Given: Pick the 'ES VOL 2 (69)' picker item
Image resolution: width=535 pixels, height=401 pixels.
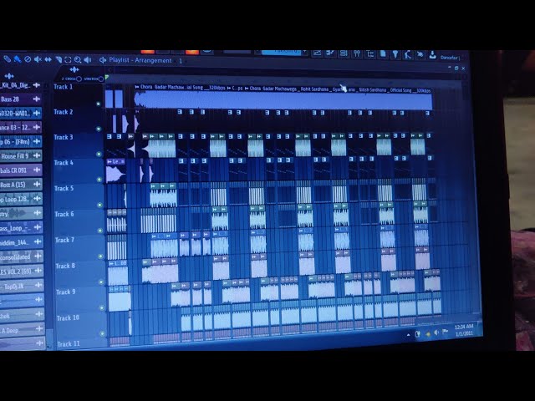Looking at the screenshot, I should pos(22,271).
